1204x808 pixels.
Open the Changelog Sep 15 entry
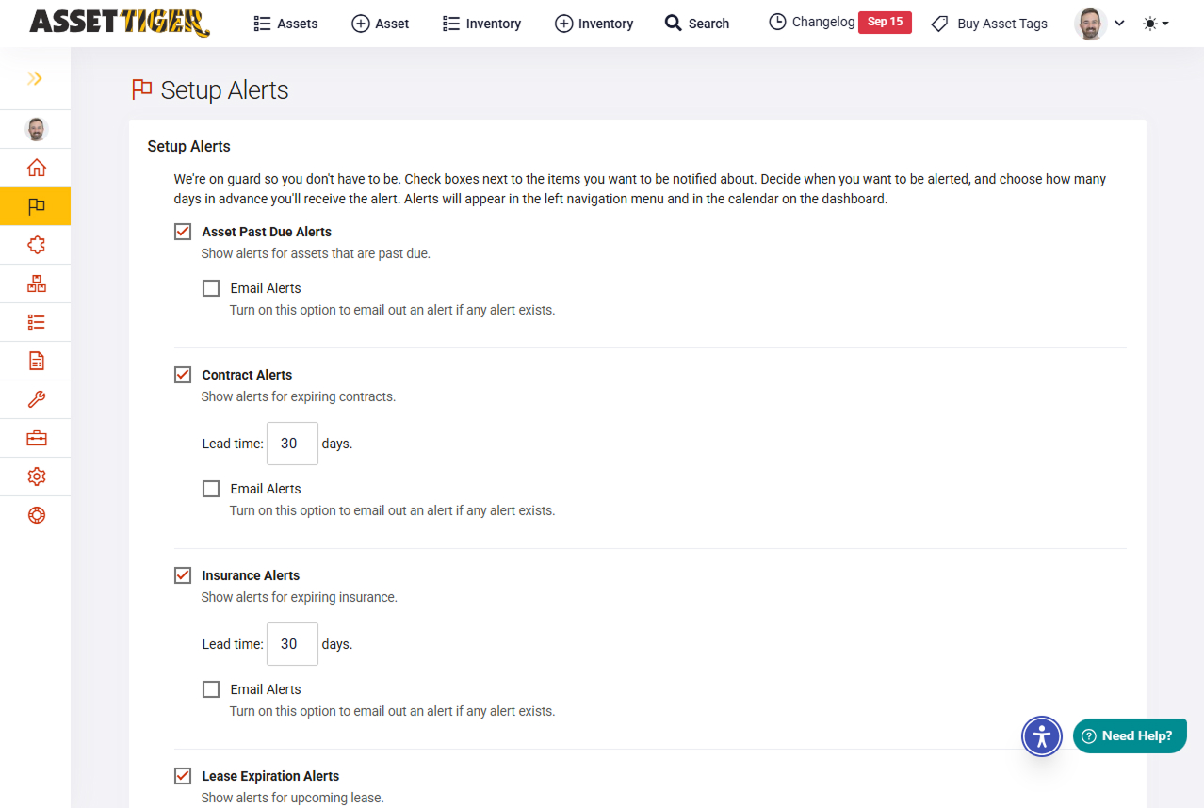pos(839,23)
